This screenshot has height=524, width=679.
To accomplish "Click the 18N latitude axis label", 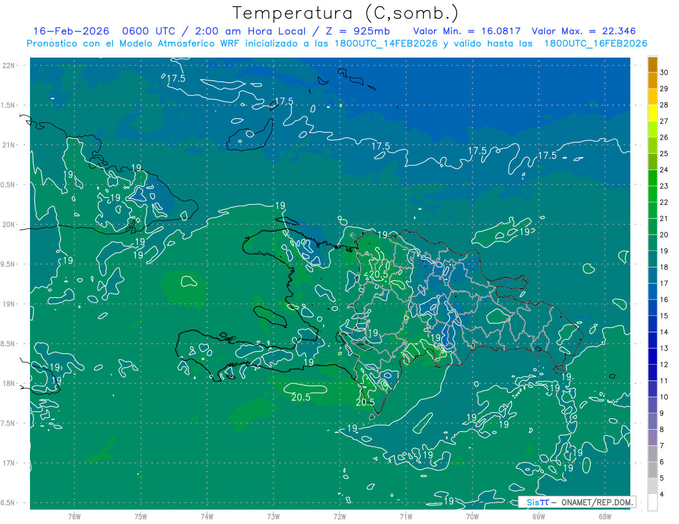I will 10,383.
